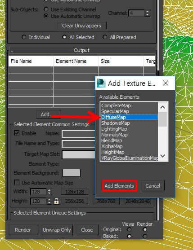This screenshot has height=250, width=193.
Task: Click the Close button at bottom
Action: point(87,230)
